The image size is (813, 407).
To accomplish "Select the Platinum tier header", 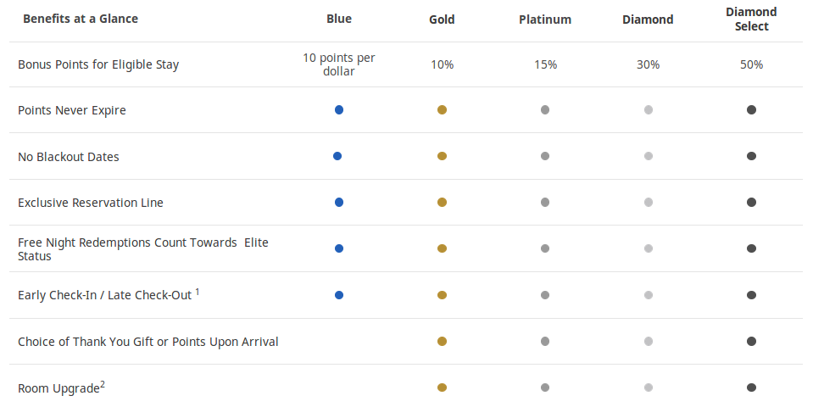I will [x=545, y=20].
